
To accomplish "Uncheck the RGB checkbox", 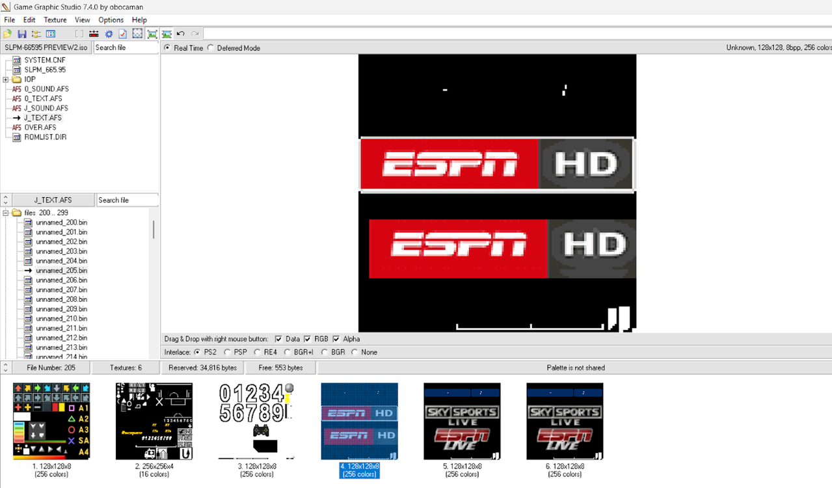I will click(308, 339).
